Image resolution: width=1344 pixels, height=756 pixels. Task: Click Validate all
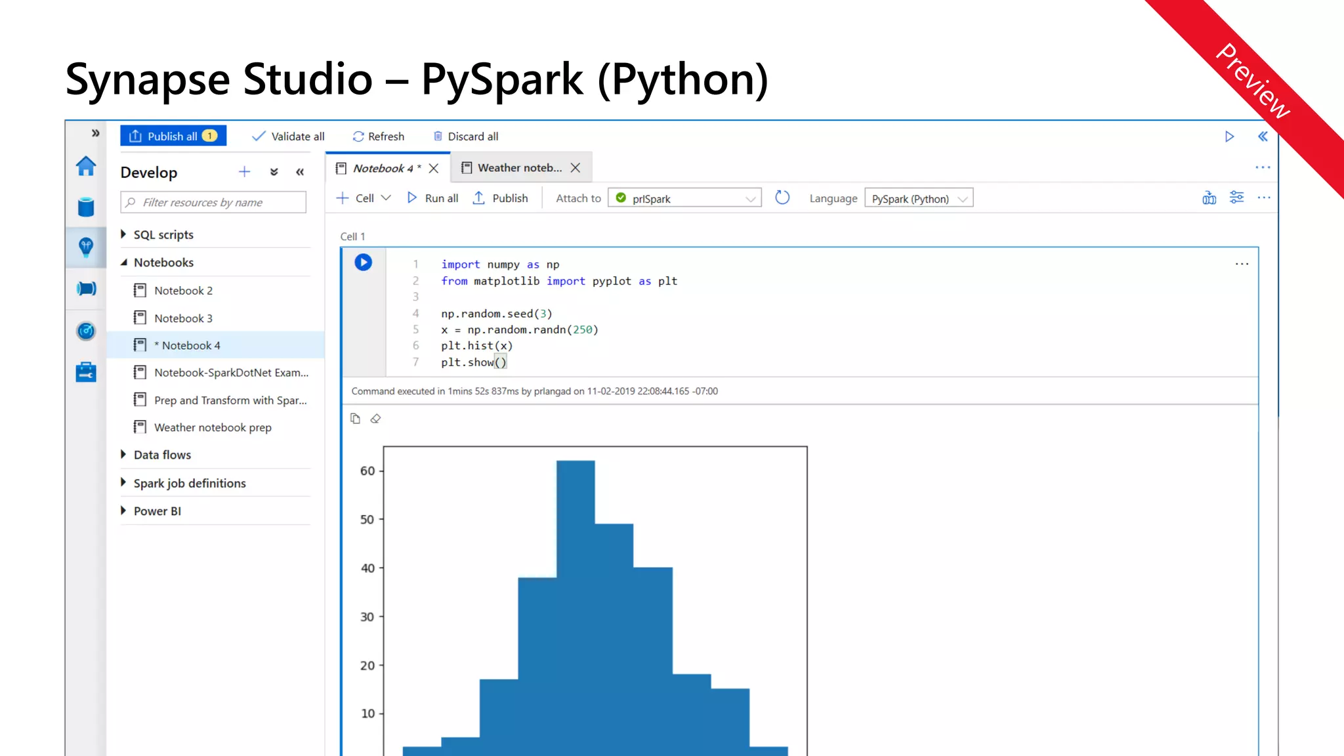(x=288, y=136)
